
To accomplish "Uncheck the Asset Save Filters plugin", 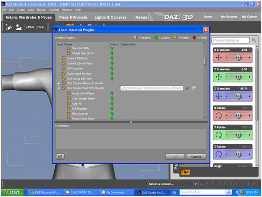I will (x=69, y=93).
